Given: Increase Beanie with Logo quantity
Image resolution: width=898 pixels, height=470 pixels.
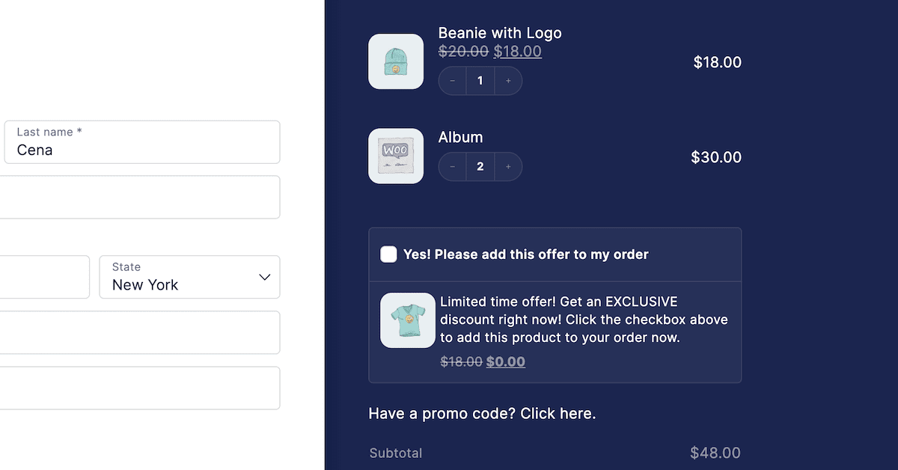Looking at the screenshot, I should (508, 81).
